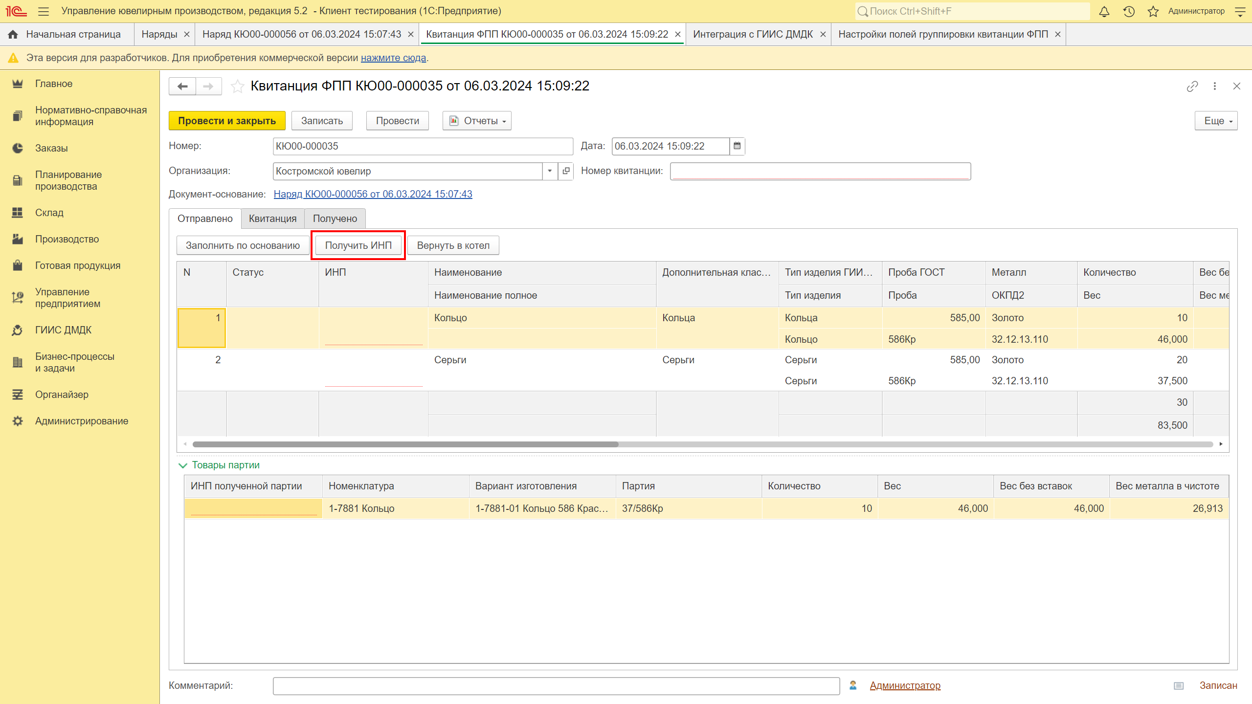Close the Наряды tab
Screen dimensions: 1252x704
point(186,34)
